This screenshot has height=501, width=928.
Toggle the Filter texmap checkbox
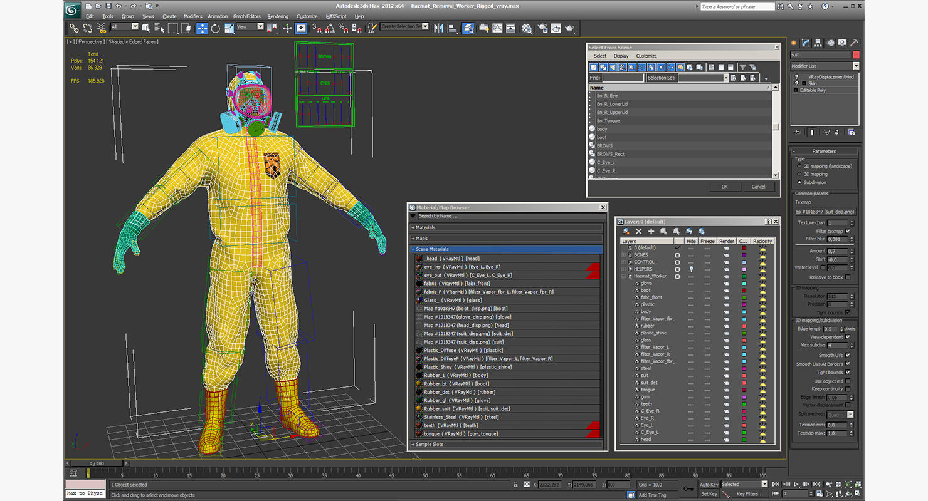[x=848, y=231]
